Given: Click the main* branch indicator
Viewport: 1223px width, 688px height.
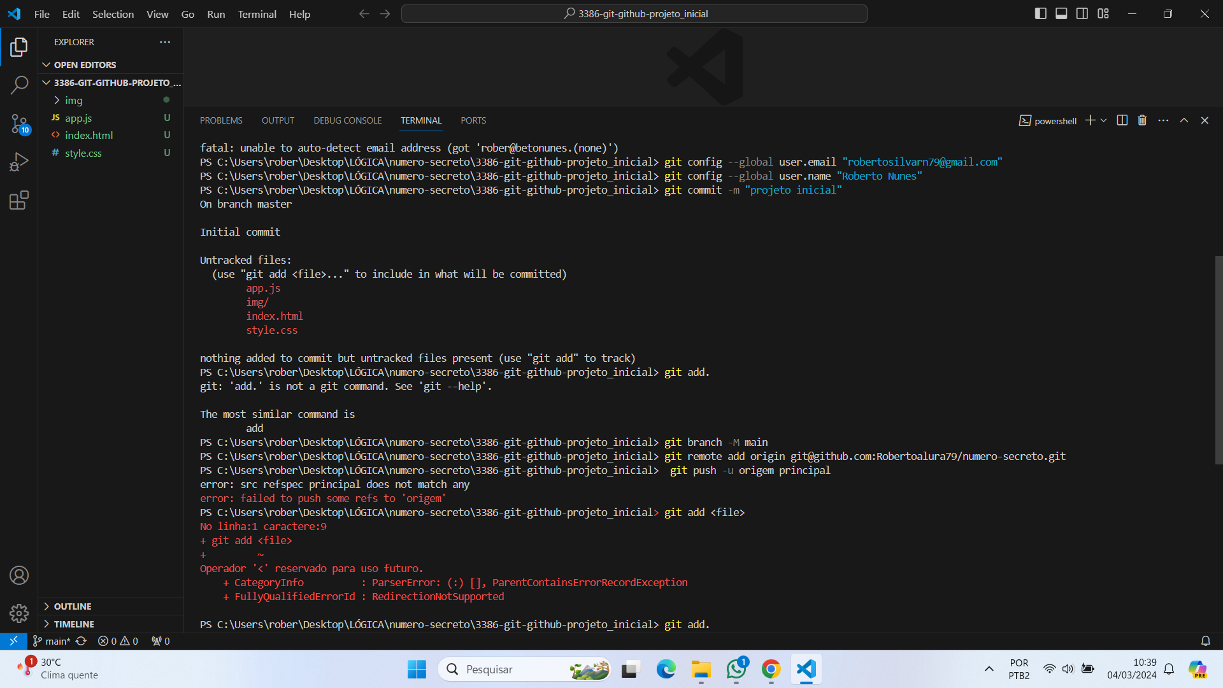Looking at the screenshot, I should coord(51,641).
